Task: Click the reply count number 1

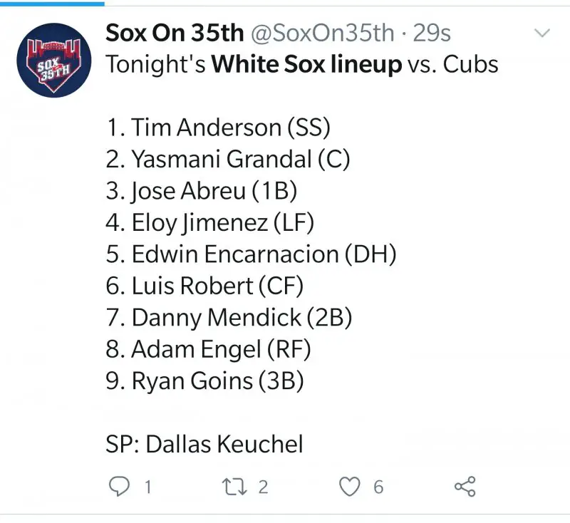Action: coord(147,487)
